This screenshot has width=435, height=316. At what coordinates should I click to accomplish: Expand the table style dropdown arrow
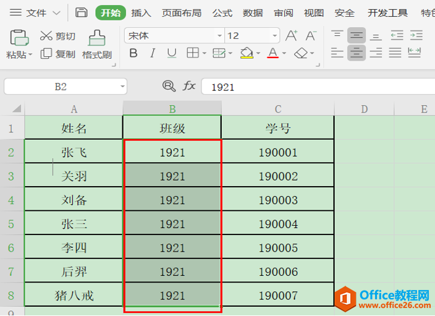coord(230,53)
